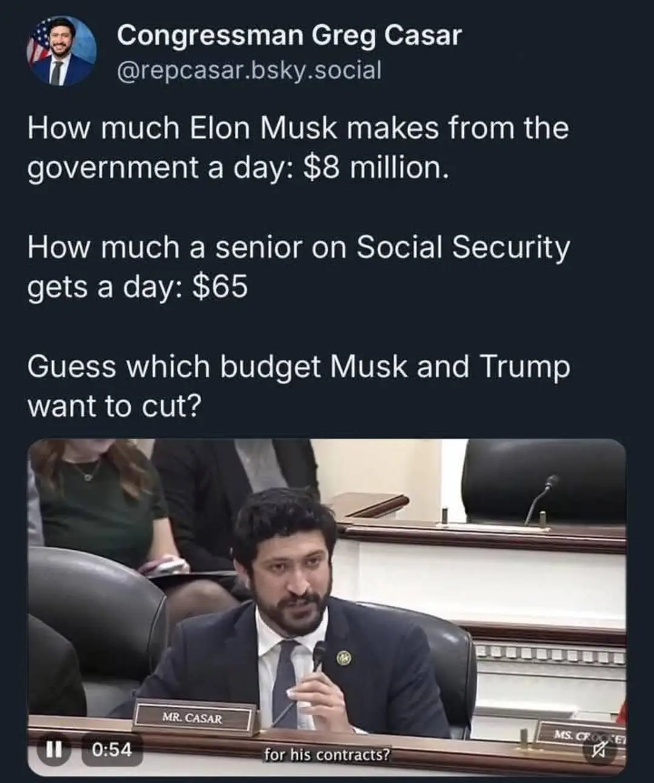Select the Social Security $65 paragraph

pos(298,266)
